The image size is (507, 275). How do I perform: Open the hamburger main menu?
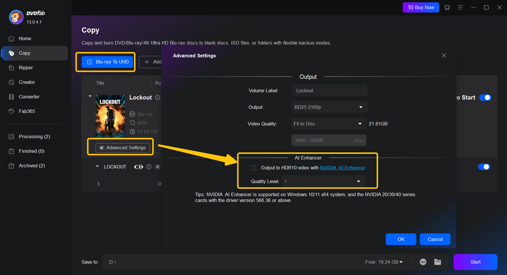460,8
